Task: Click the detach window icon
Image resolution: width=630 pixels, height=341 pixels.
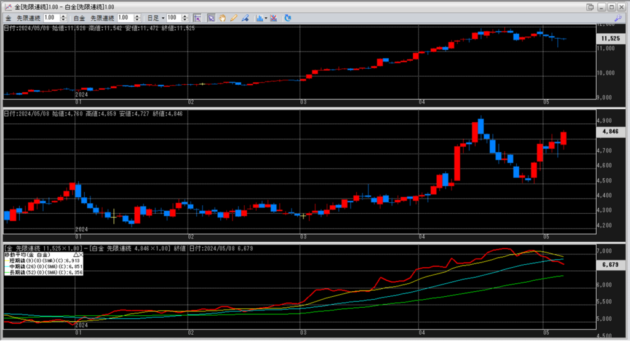Action: click(x=590, y=7)
